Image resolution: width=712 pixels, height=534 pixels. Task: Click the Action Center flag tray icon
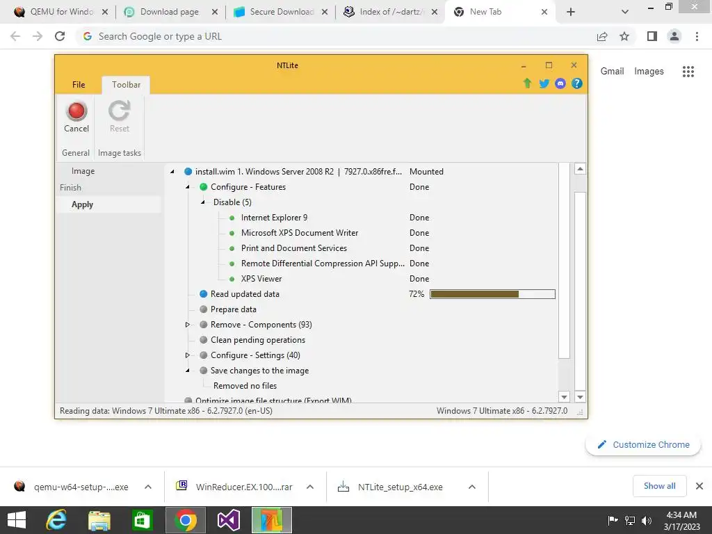tap(613, 520)
